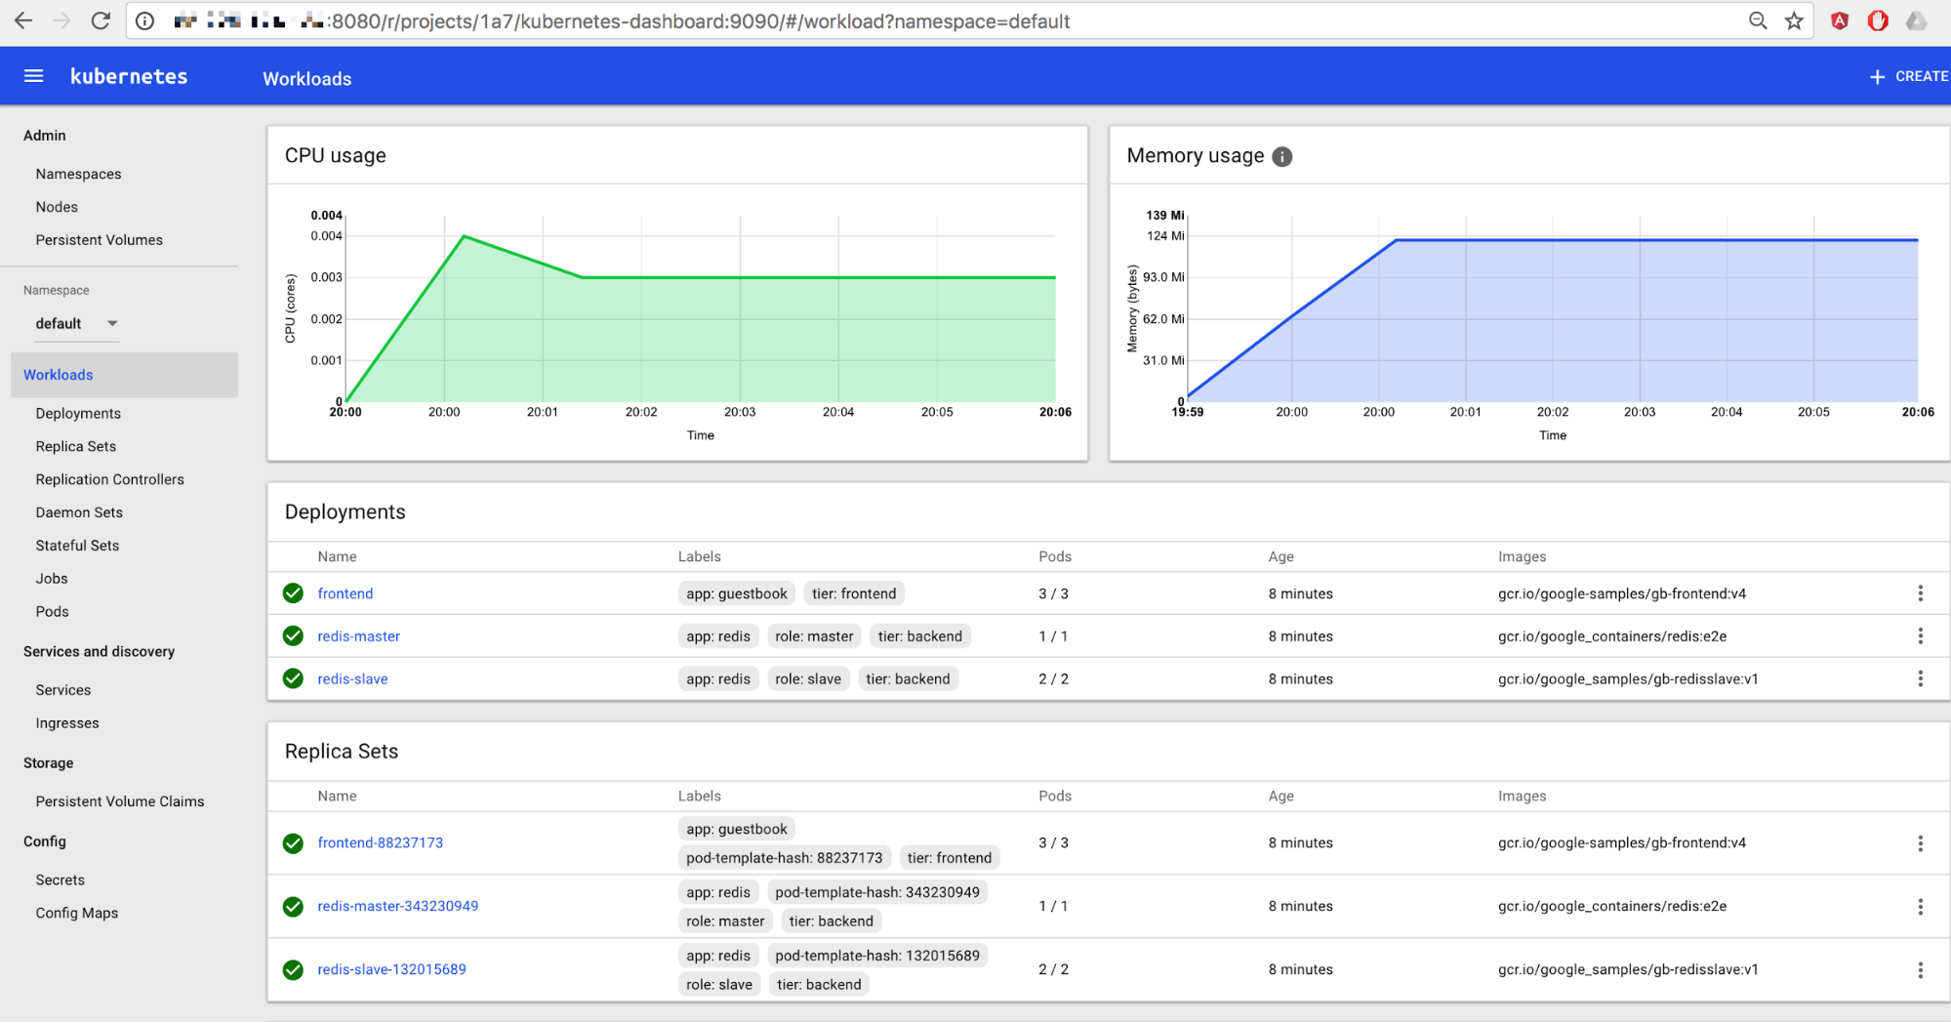Click the gray drive extension icon
Image resolution: width=1951 pixels, height=1023 pixels.
point(1916,20)
